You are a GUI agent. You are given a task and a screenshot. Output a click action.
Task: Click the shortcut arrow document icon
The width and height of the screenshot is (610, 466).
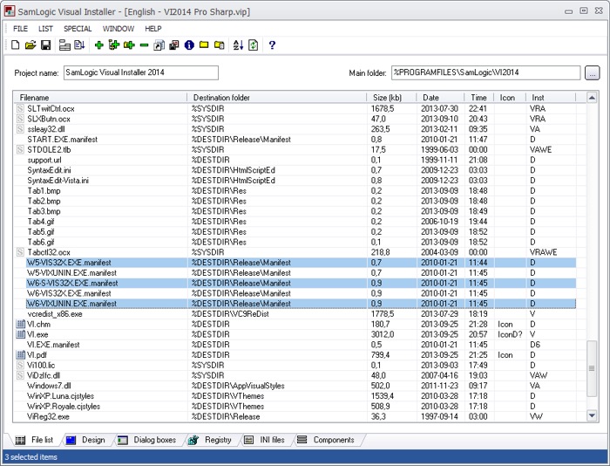159,45
